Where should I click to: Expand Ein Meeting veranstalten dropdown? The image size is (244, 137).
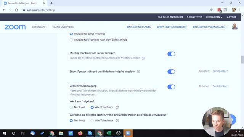210,27
